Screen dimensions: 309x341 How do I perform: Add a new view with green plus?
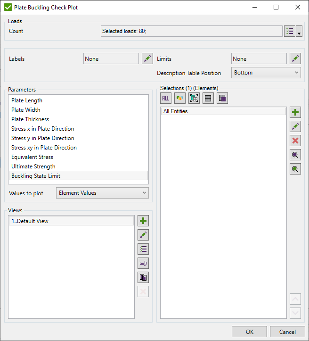[x=143, y=221]
